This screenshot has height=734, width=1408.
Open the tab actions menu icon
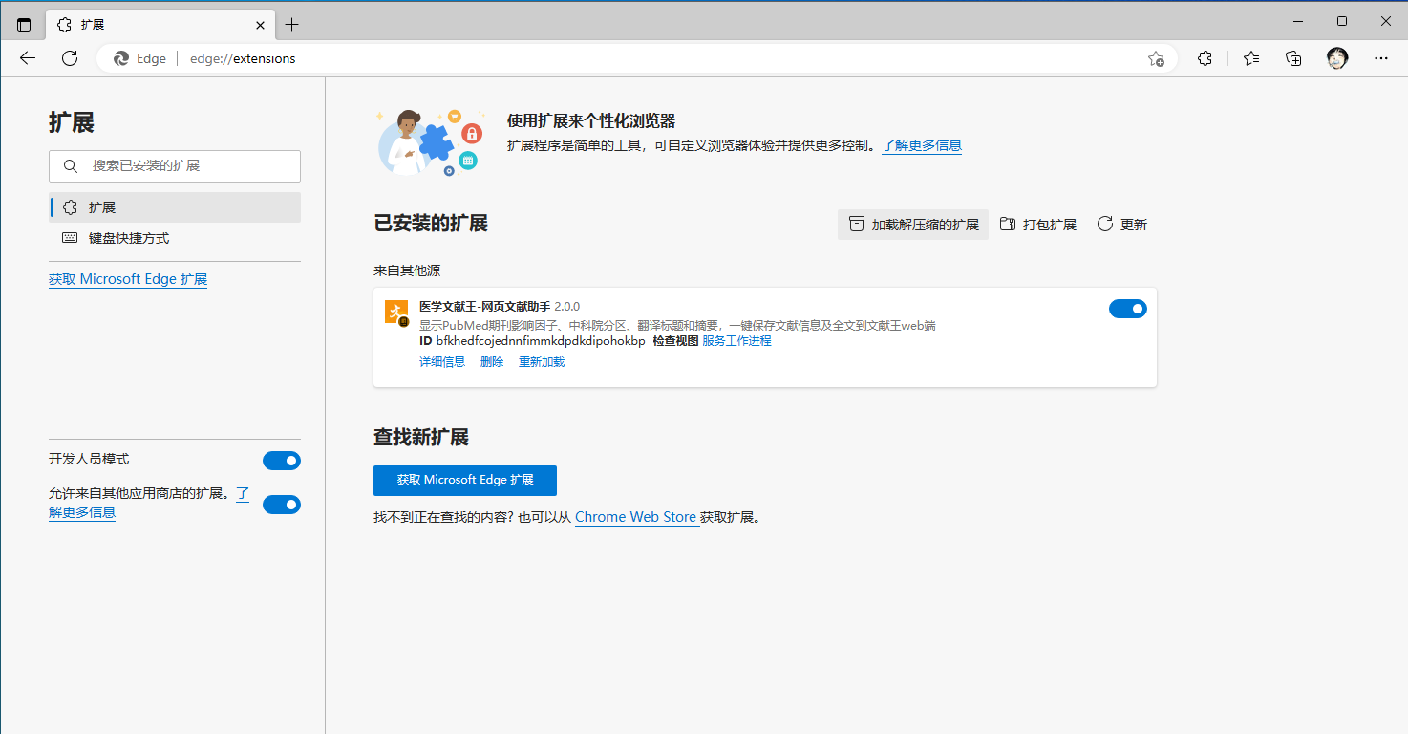point(24,25)
